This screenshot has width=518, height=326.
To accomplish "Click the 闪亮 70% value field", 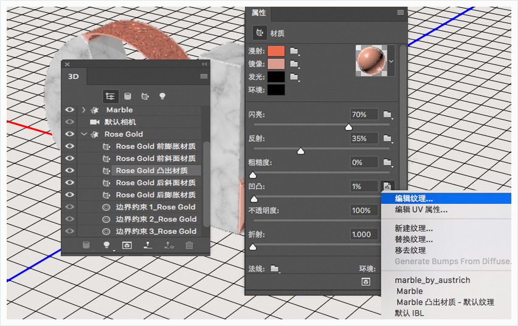I will pos(364,115).
